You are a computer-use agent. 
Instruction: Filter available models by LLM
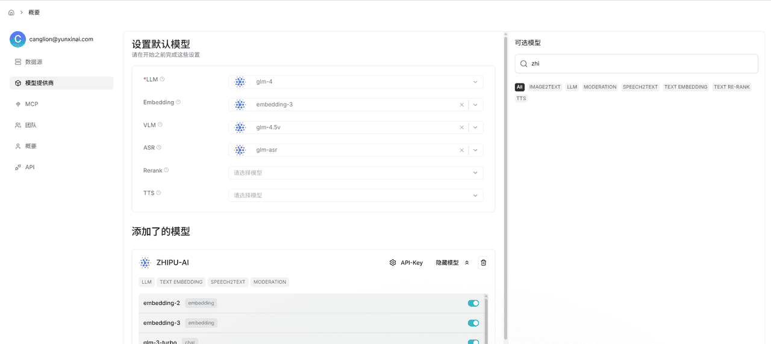click(x=572, y=87)
